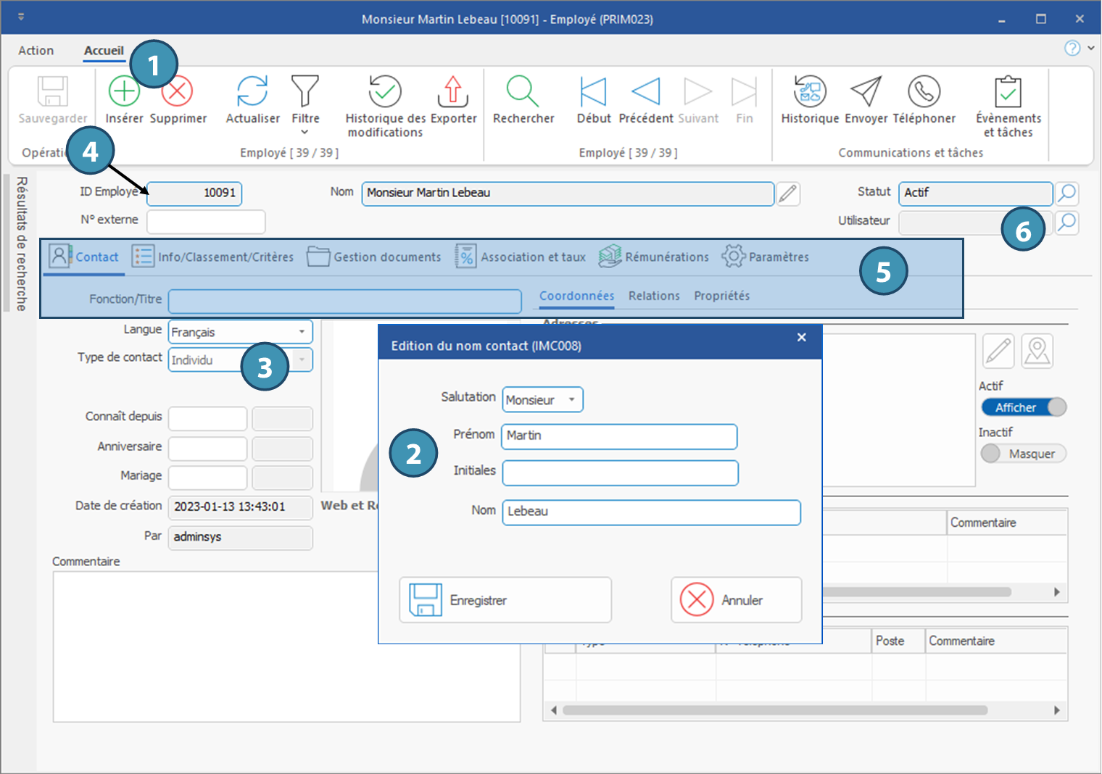
Task: Expand the Filtre dropdown arrow
Action: [x=305, y=132]
